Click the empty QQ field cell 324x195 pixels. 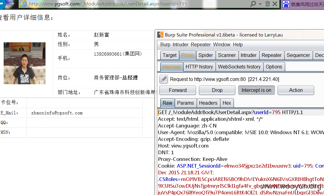(x=85, y=123)
